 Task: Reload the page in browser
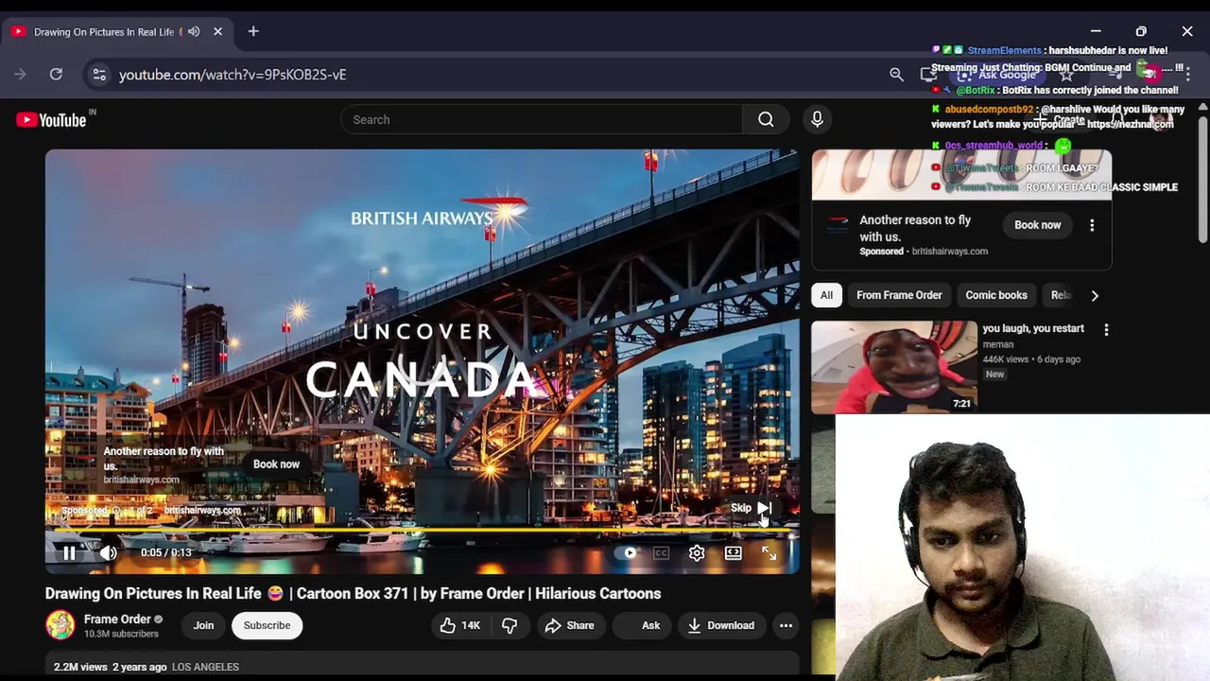pos(56,74)
